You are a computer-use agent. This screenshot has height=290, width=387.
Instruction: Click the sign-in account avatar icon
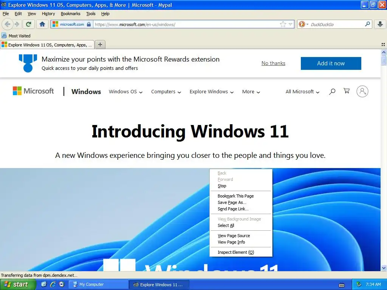click(x=362, y=91)
